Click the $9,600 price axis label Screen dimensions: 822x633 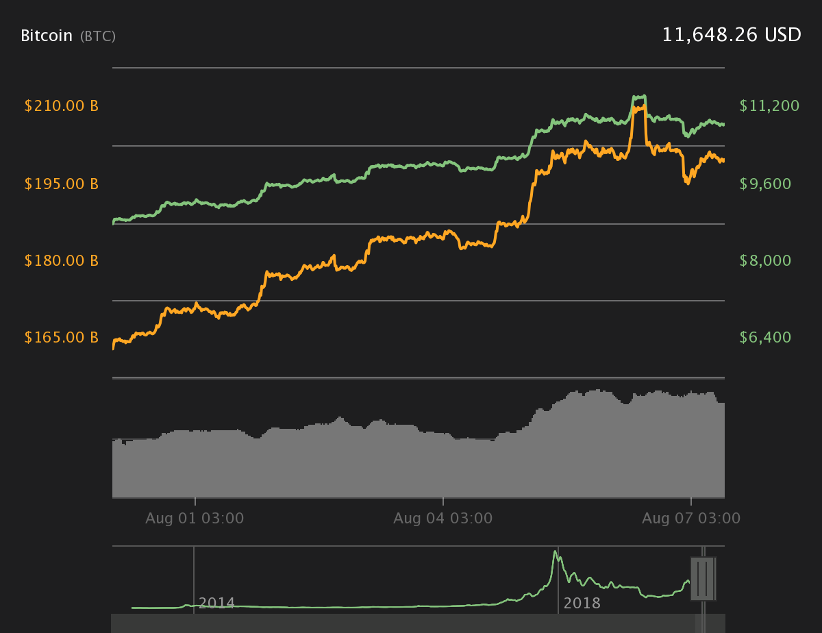765,184
